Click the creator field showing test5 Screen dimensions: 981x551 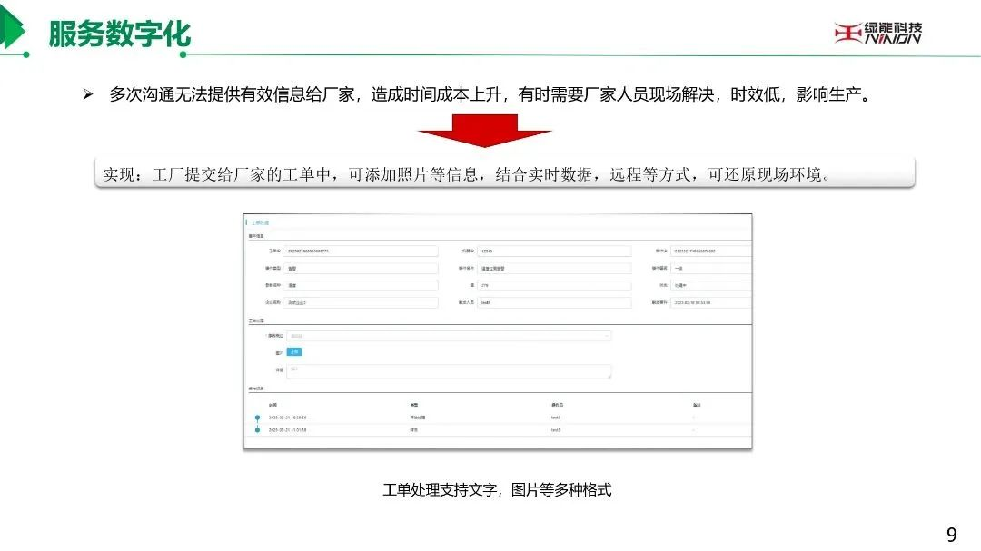pos(554,302)
